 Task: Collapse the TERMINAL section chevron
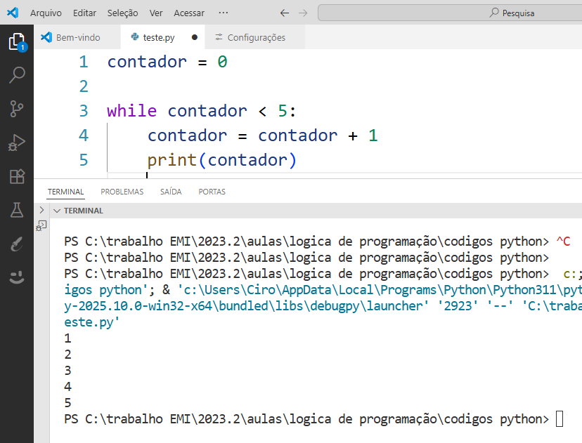point(56,211)
